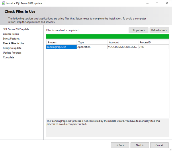
Task: Click the Refresh check button
Action: click(x=159, y=30)
